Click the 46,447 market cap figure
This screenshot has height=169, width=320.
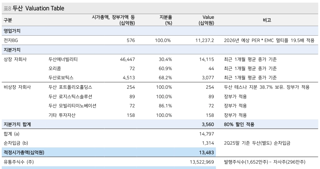click(127, 59)
